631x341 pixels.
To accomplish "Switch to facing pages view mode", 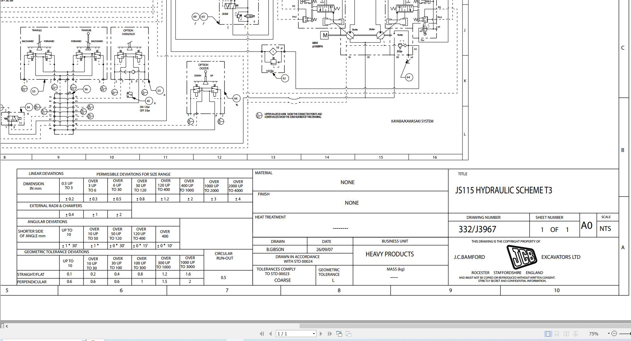I will point(567,334).
